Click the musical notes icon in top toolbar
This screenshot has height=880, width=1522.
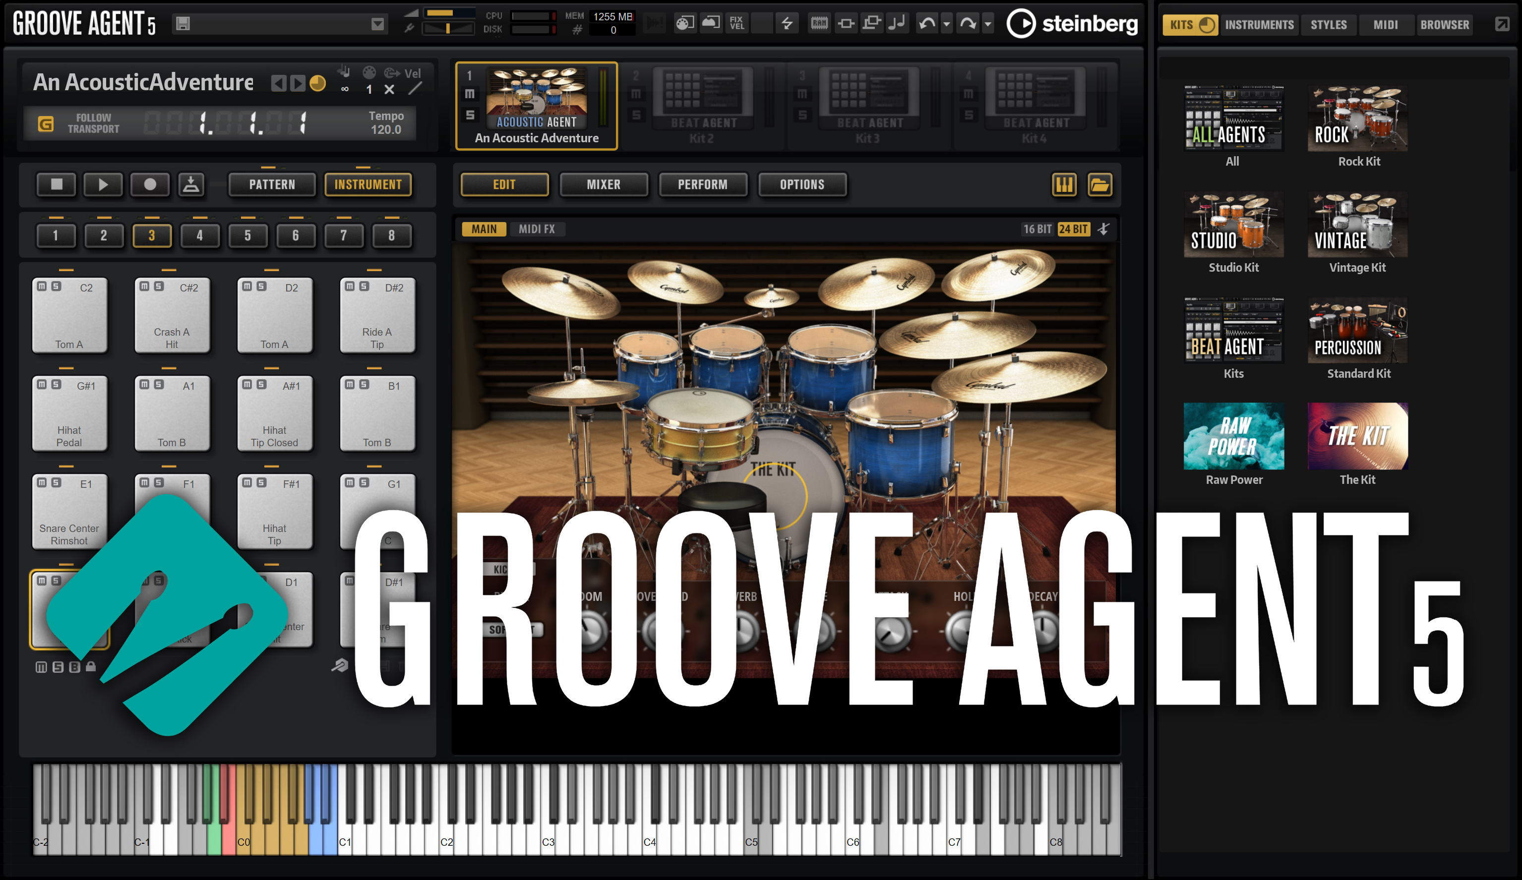tap(898, 24)
